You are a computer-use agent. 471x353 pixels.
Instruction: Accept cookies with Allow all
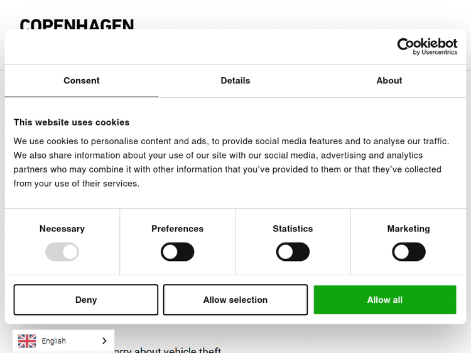tap(385, 300)
